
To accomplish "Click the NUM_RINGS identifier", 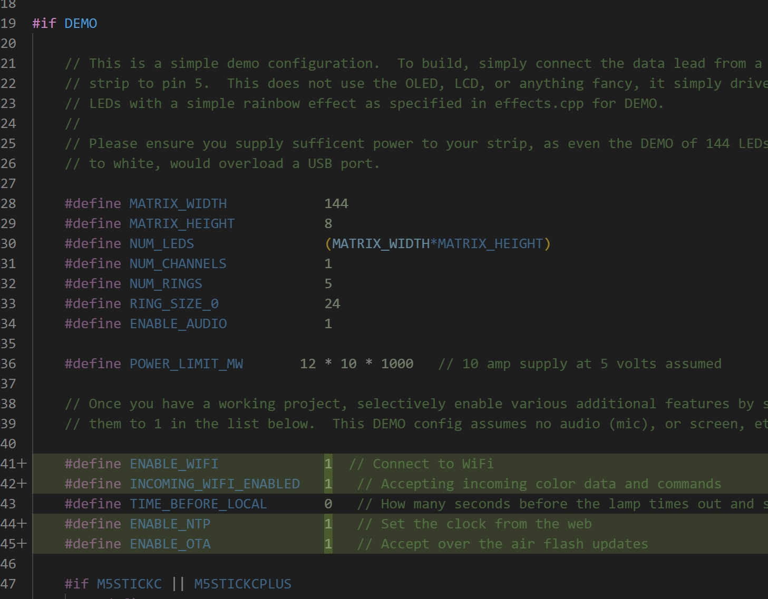I will (166, 284).
